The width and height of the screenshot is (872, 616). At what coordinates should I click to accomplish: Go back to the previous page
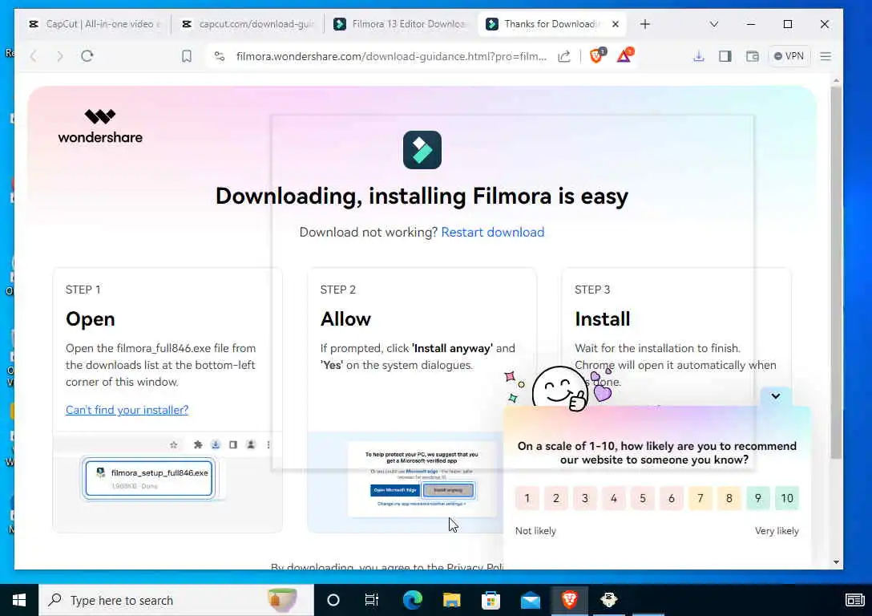tap(34, 56)
